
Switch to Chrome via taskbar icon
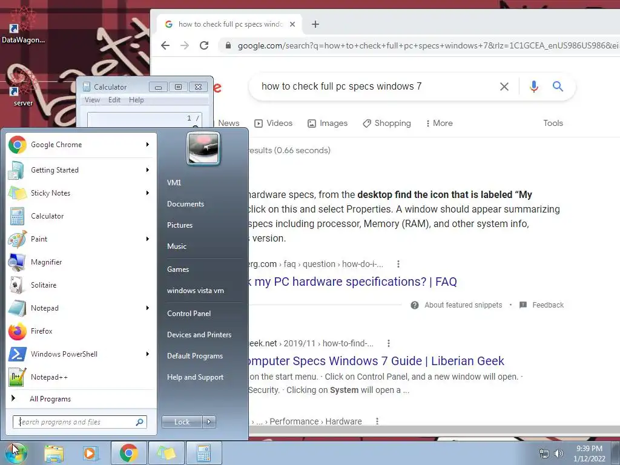129,453
